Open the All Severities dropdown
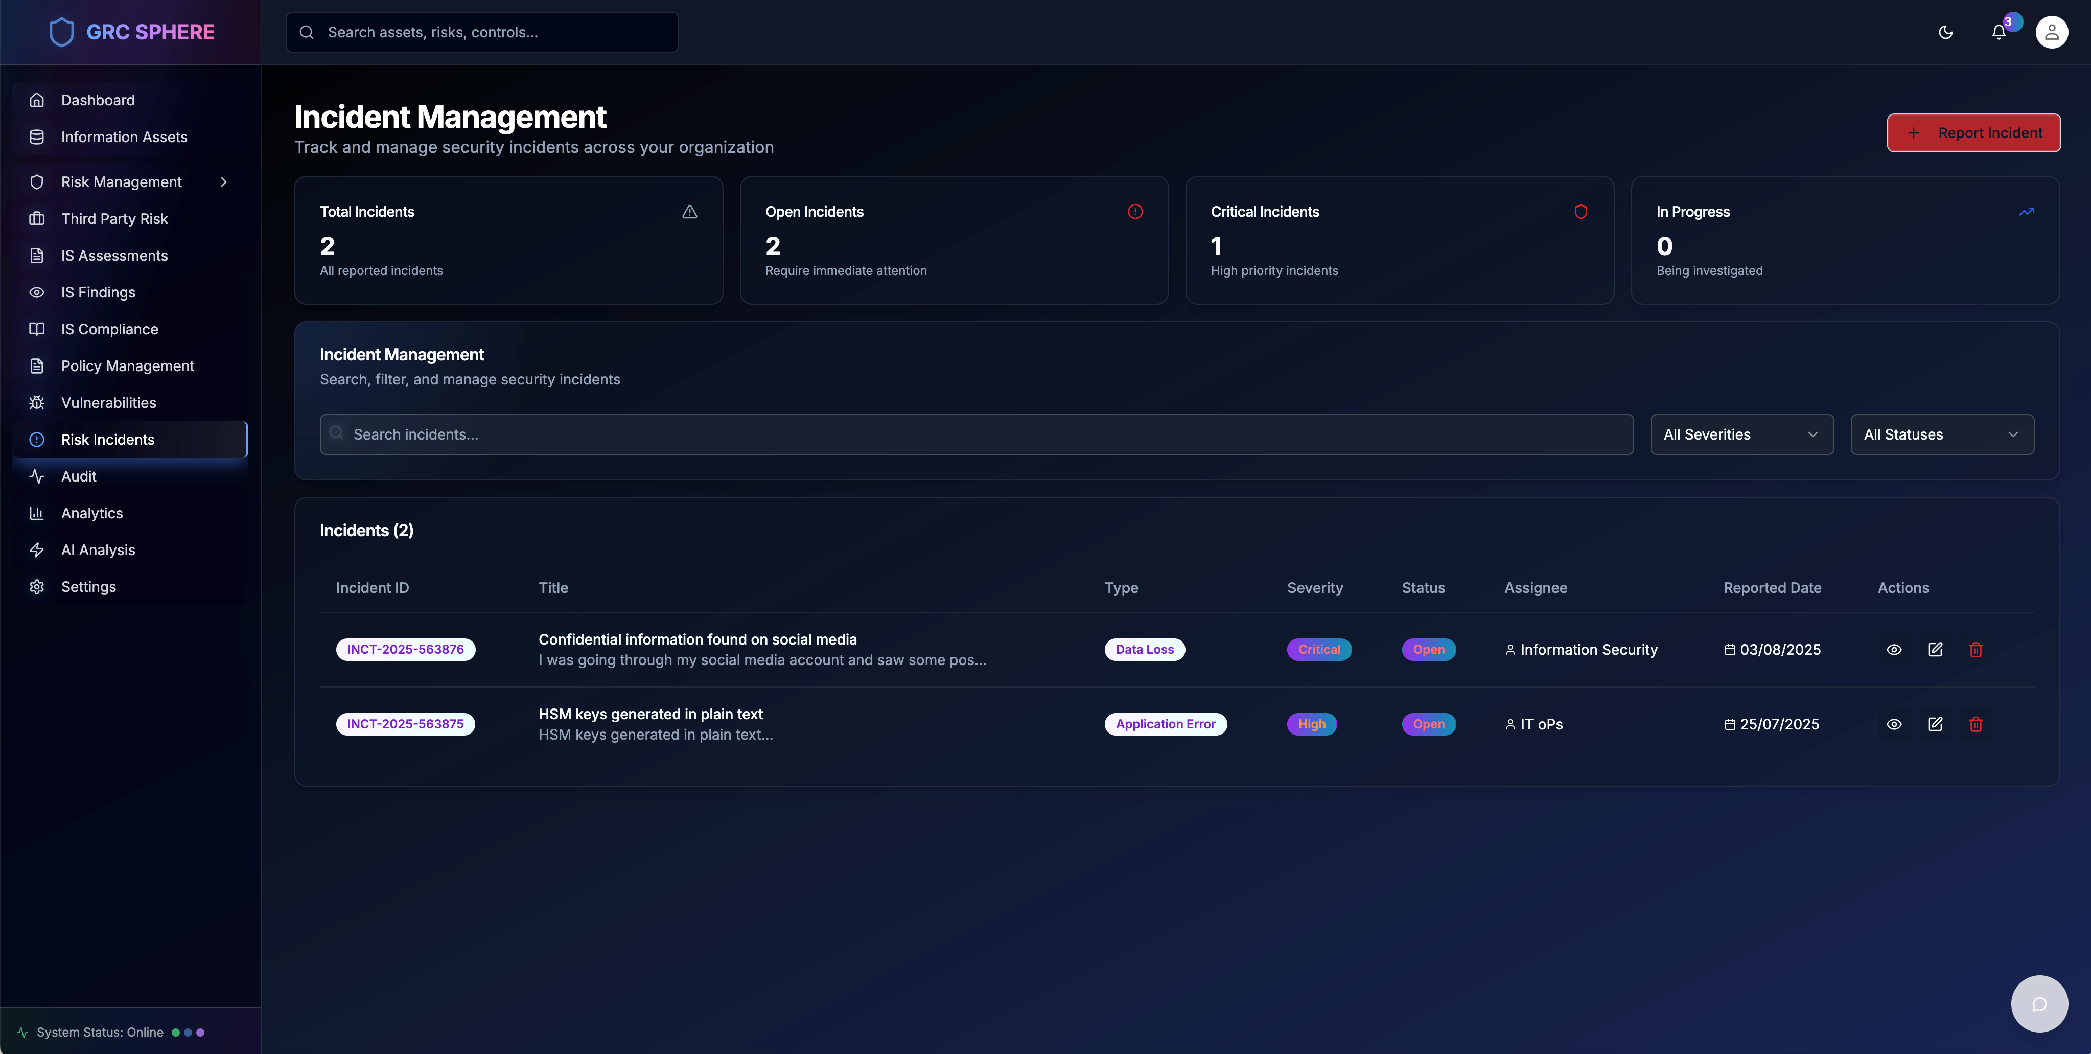The height and width of the screenshot is (1054, 2091). click(1741, 434)
